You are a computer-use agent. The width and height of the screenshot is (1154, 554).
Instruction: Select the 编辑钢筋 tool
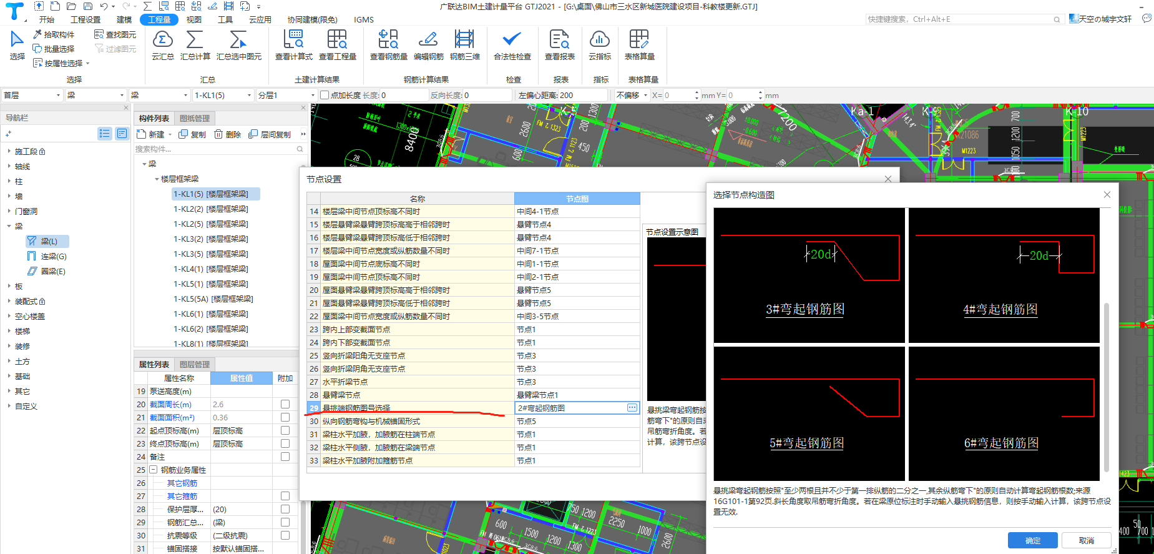pyautogui.click(x=428, y=45)
